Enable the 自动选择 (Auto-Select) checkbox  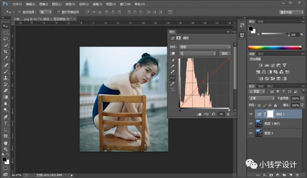coord(20,12)
